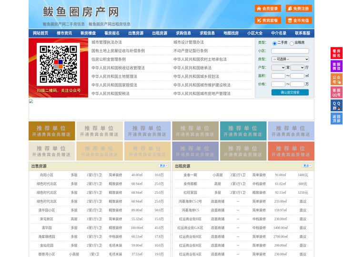Open 金币充值 coin recharge button
Image resolution: width=343 pixels, height=257 pixels.
[x=299, y=20]
